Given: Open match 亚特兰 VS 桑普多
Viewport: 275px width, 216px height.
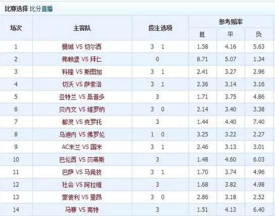Looking at the screenshot, I should point(82,97).
